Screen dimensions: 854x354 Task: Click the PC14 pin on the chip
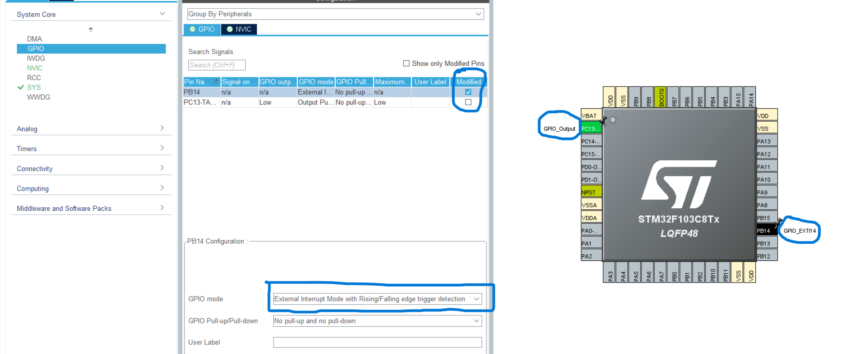pos(591,141)
